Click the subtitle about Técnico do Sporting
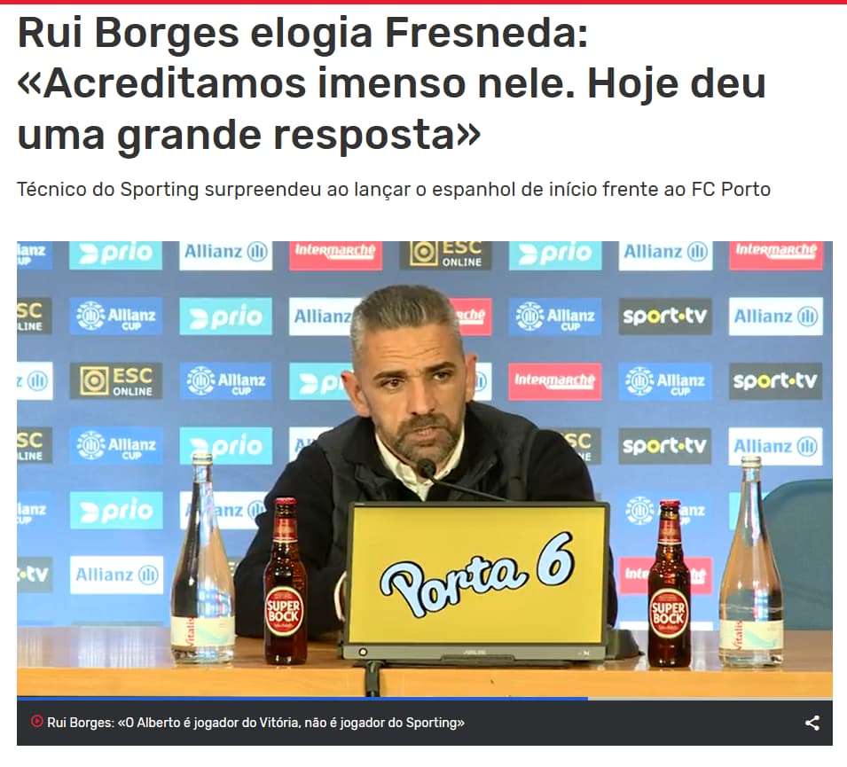The image size is (847, 767). coord(393,190)
